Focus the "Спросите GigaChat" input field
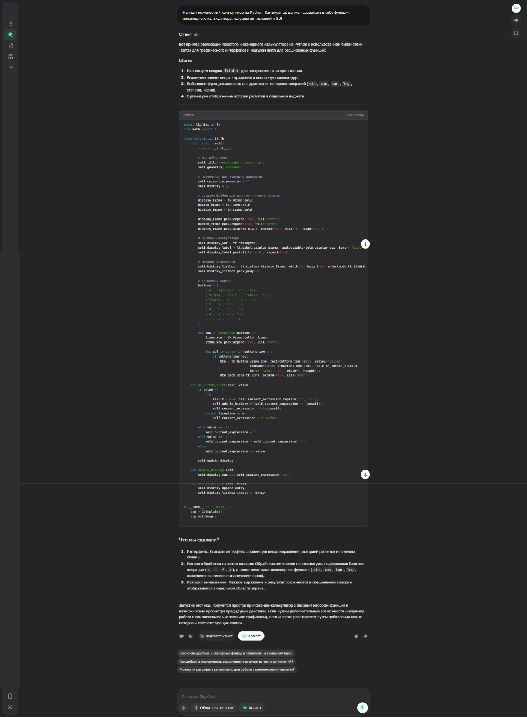Viewport: 527px width, 718px height. point(274,697)
